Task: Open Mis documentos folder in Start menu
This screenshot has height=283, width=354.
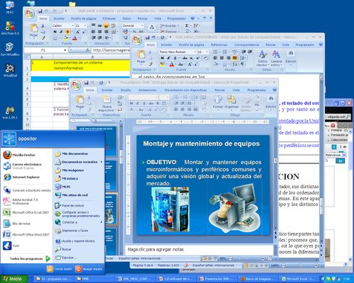Action: (72, 154)
